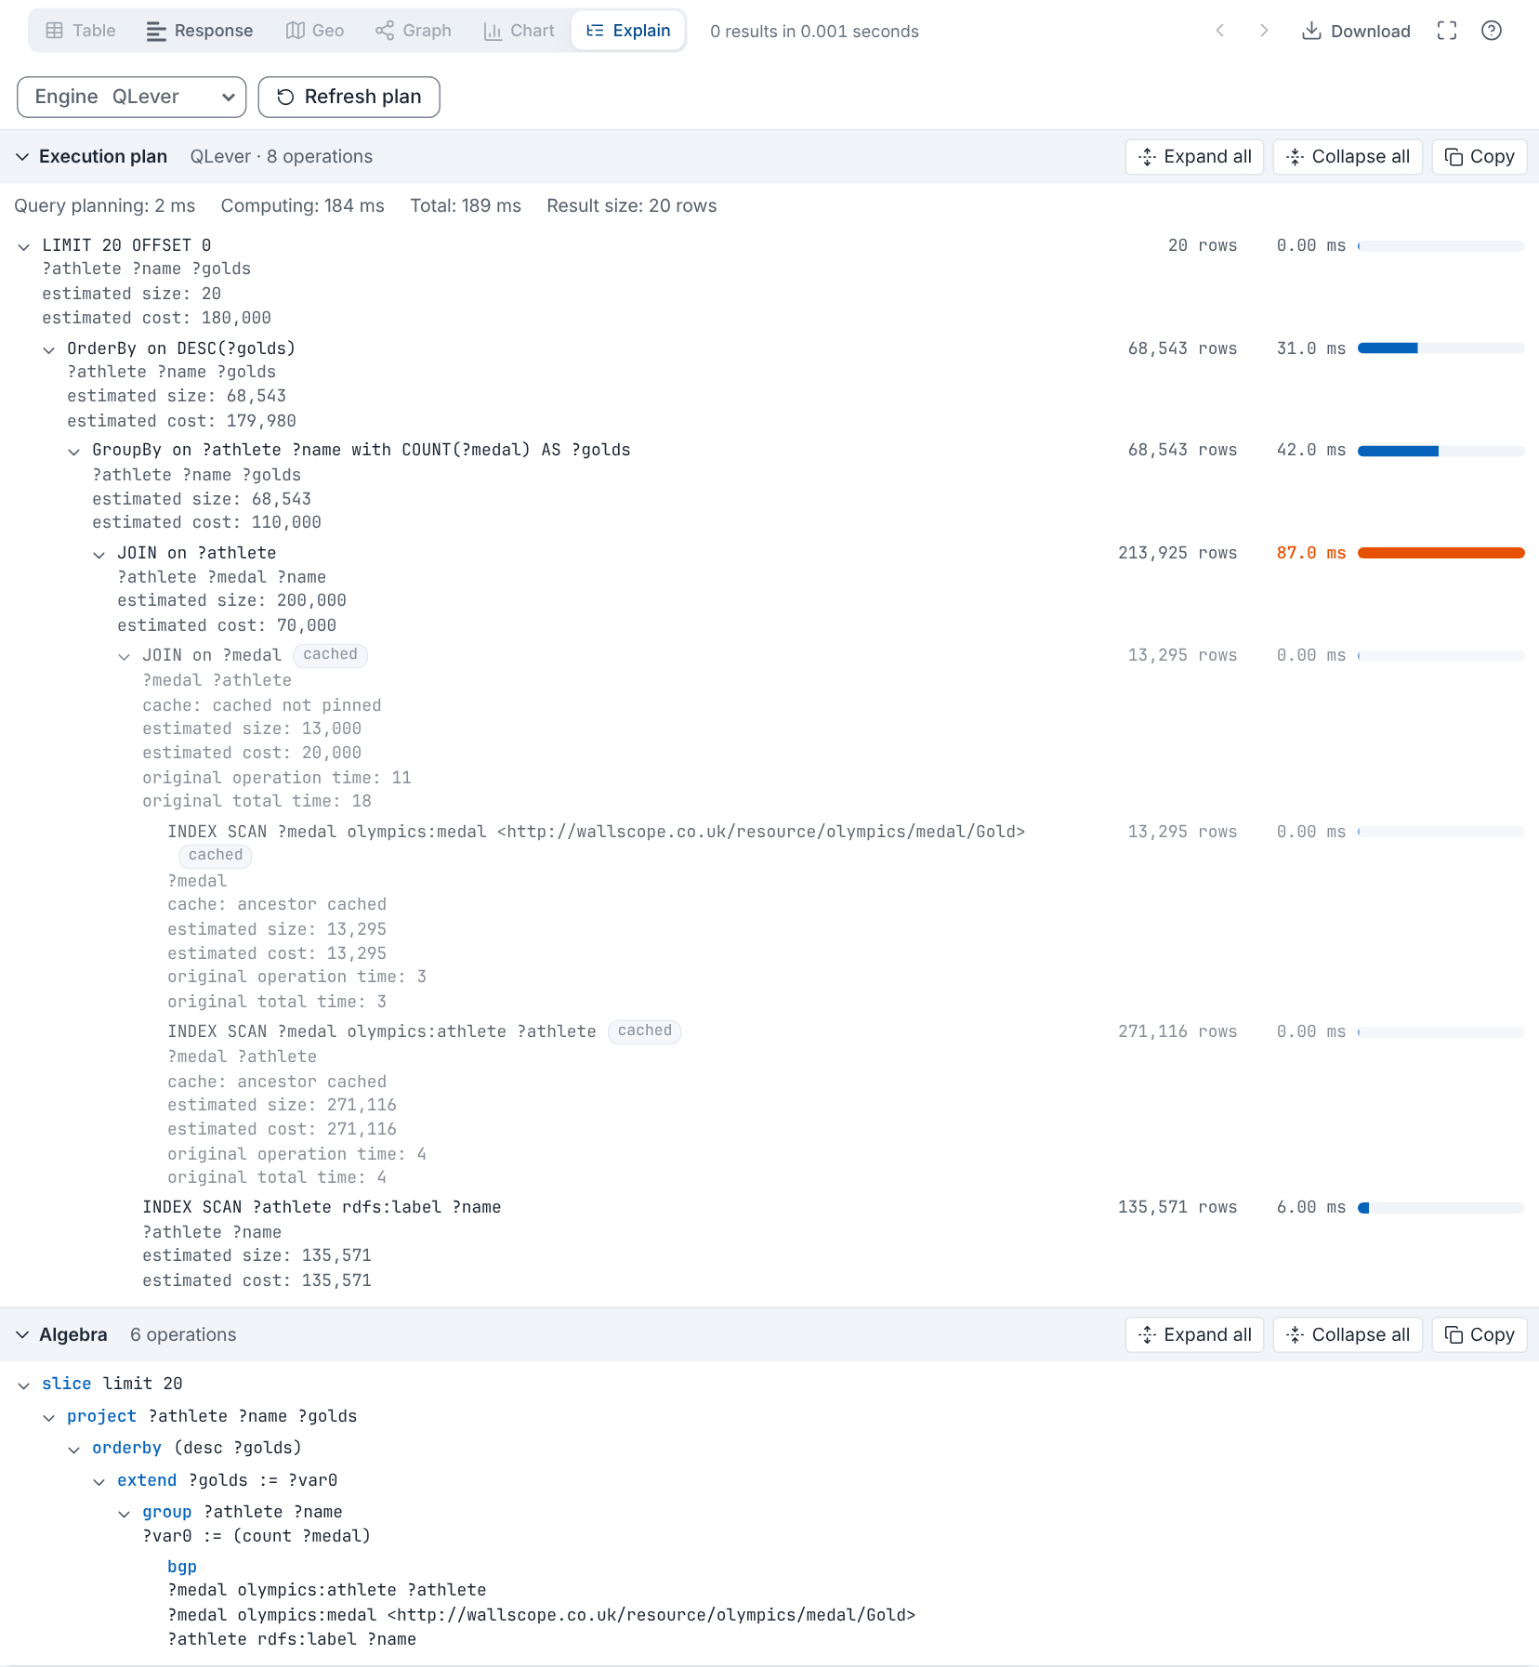The image size is (1539, 1667).
Task: Collapse the Algebra section
Action: pyautogui.click(x=22, y=1335)
